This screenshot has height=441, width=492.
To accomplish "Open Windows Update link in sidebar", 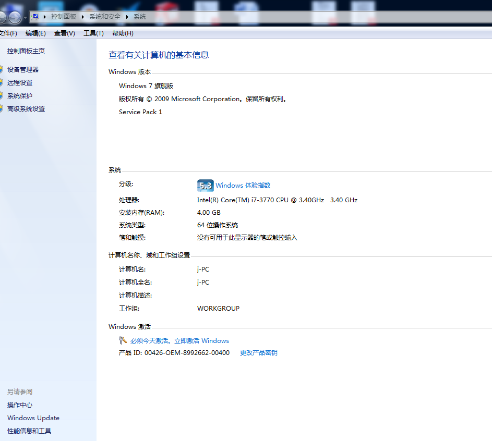I will click(x=33, y=418).
